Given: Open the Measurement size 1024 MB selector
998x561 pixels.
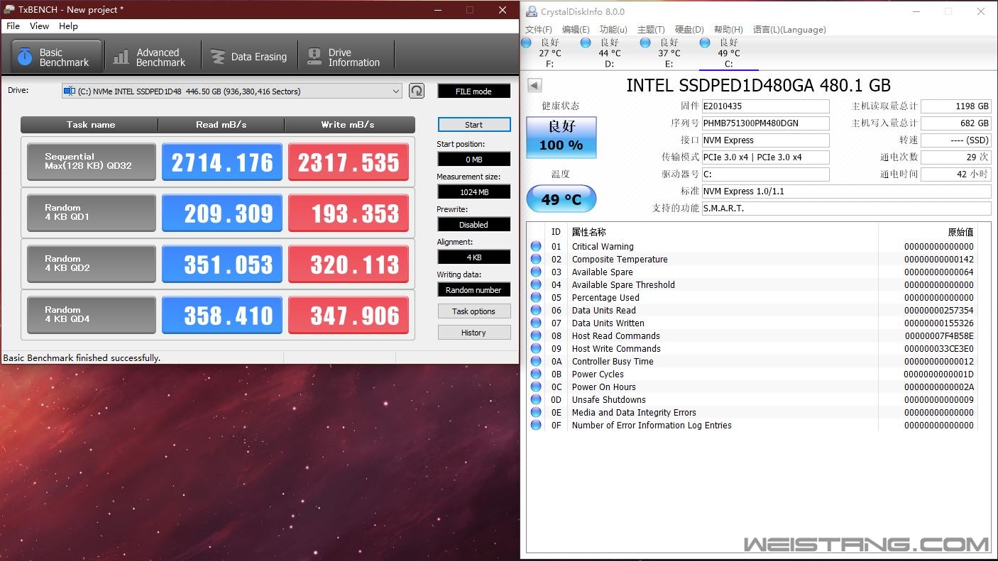Looking at the screenshot, I should coord(473,192).
